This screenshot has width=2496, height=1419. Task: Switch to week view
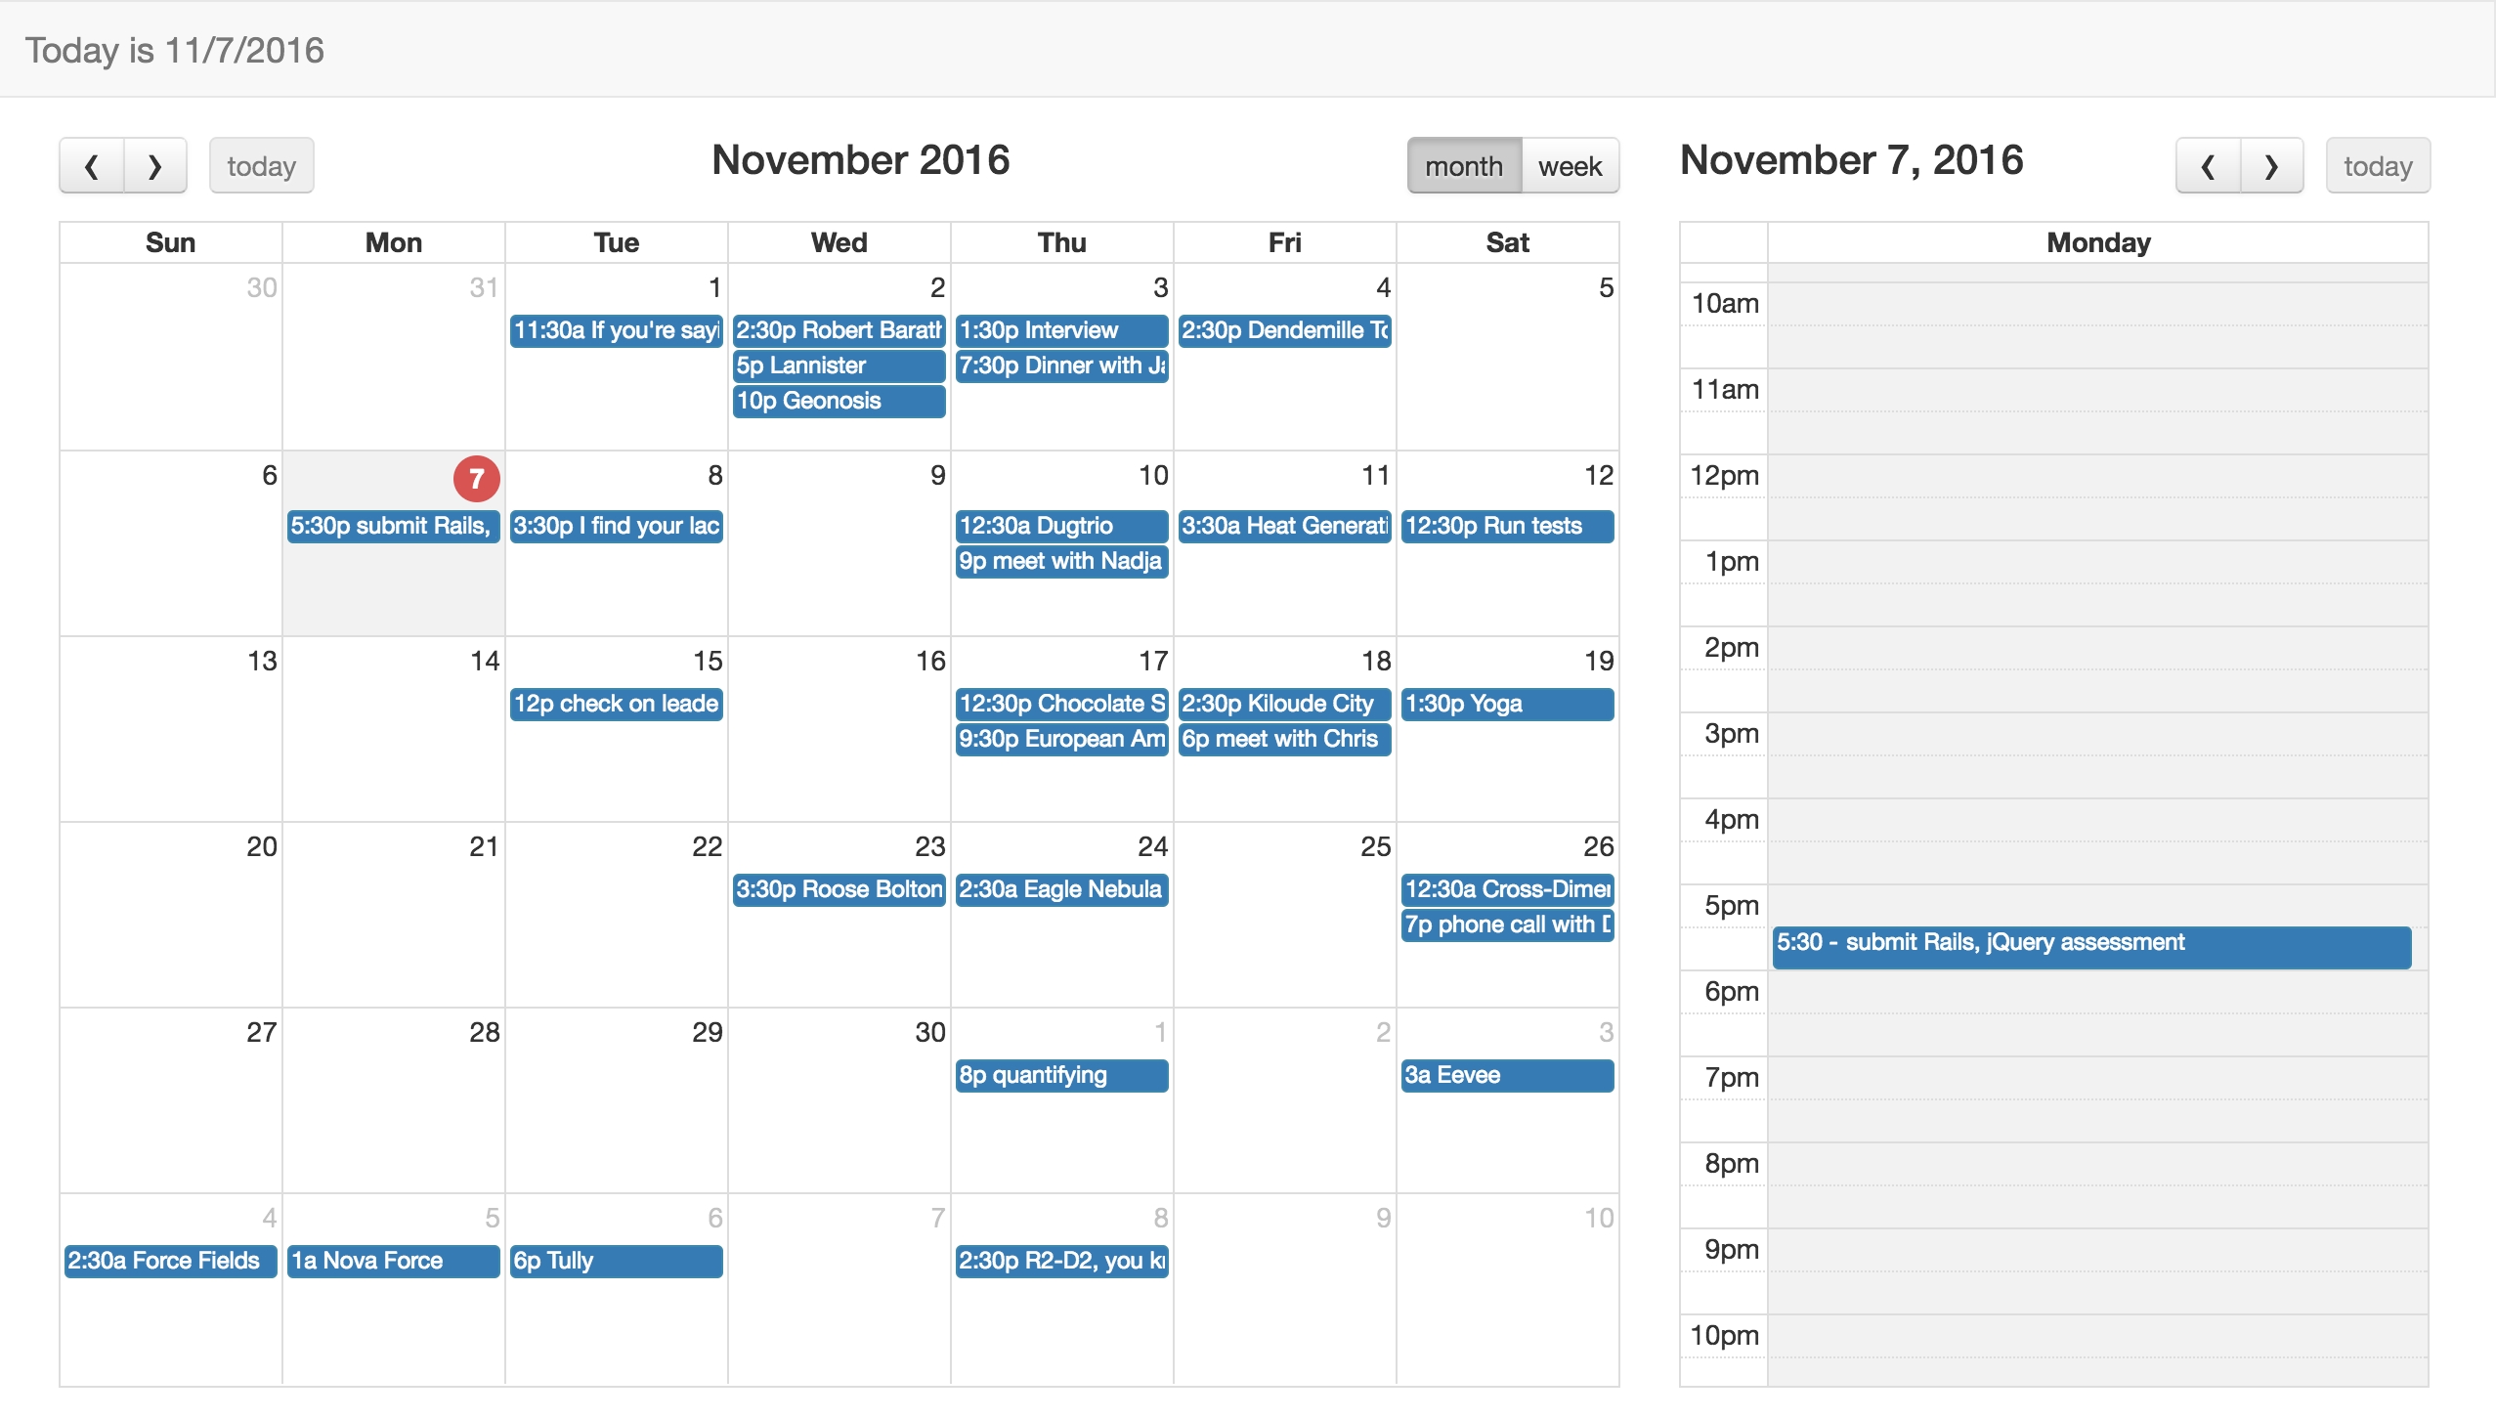coord(1572,166)
